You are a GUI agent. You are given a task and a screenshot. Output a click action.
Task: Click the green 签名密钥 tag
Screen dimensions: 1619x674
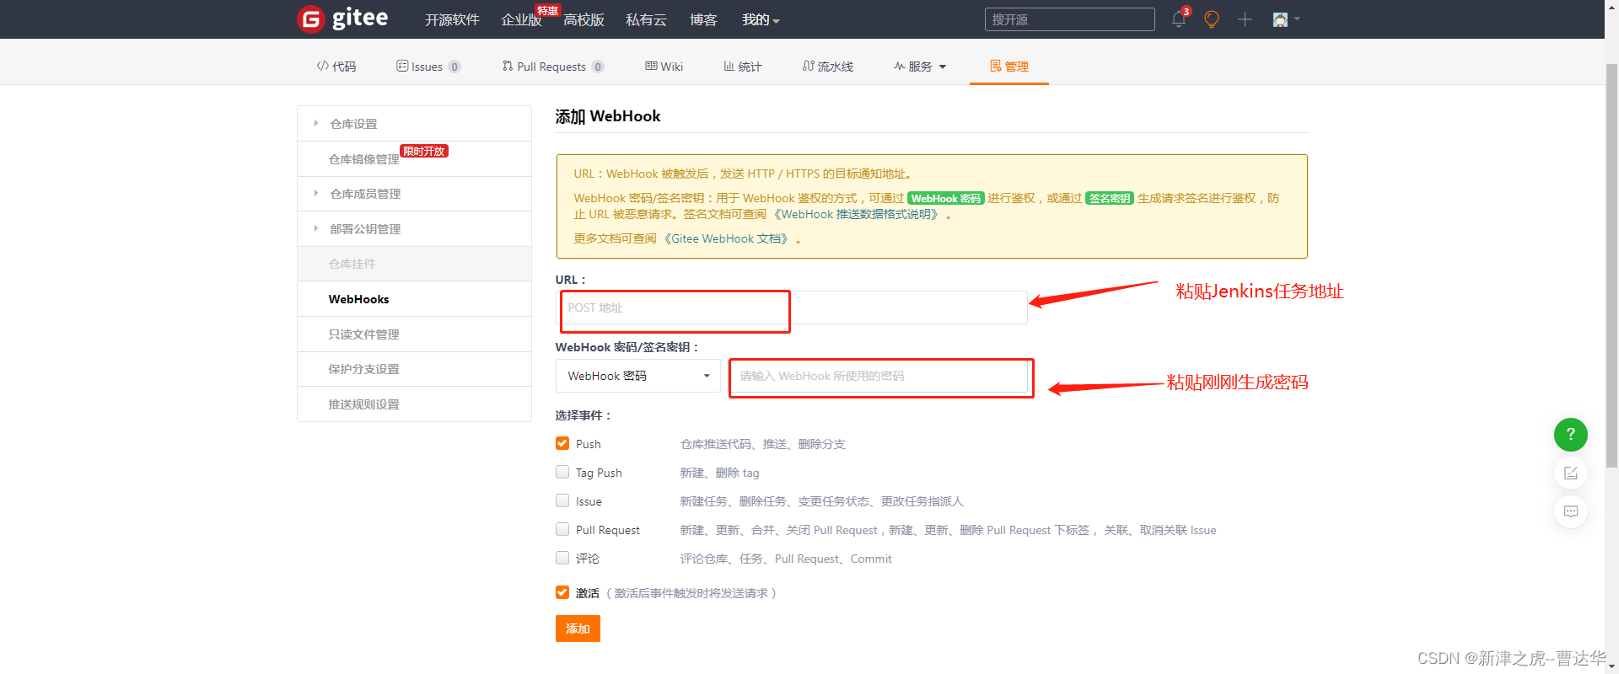[x=1109, y=199]
